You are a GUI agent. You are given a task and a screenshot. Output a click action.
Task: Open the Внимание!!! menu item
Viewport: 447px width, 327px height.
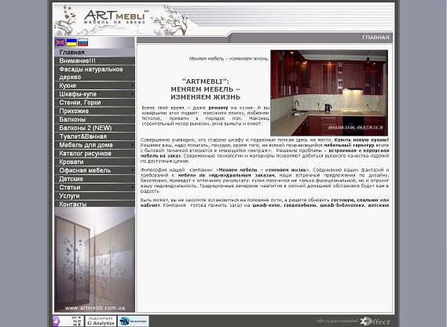point(94,60)
